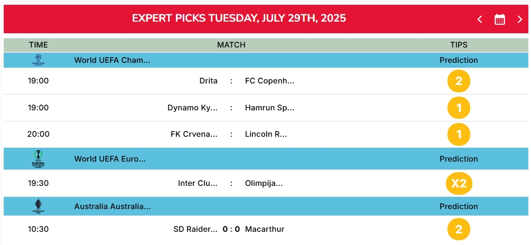Image resolution: width=531 pixels, height=245 pixels.
Task: Open the World UEFA Champions League row
Action: tap(266, 60)
